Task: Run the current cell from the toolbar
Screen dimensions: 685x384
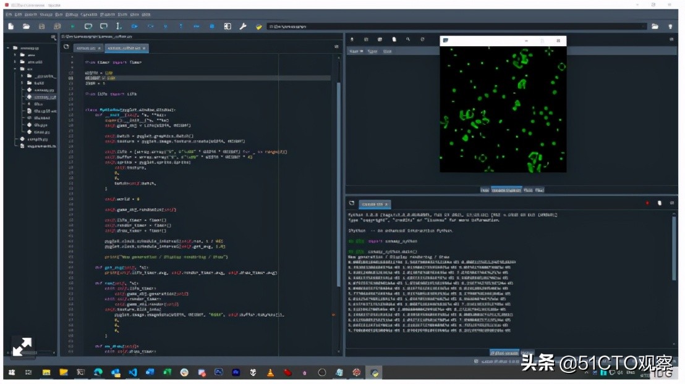Action: [x=88, y=27]
